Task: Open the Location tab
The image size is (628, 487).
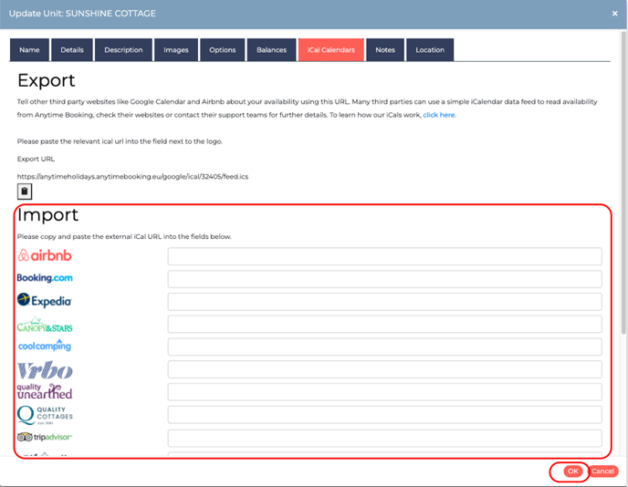Action: pyautogui.click(x=430, y=50)
